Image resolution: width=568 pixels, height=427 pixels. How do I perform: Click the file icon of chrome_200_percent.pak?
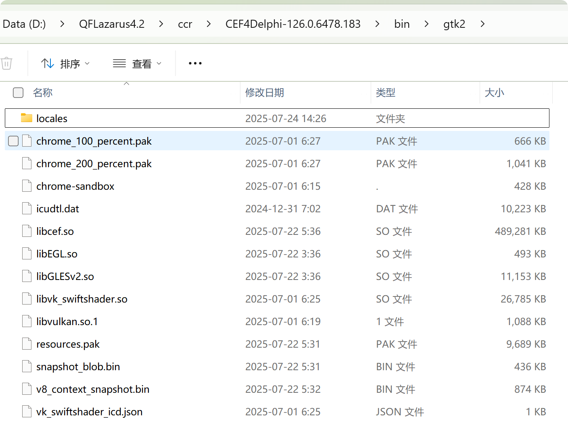(x=27, y=164)
